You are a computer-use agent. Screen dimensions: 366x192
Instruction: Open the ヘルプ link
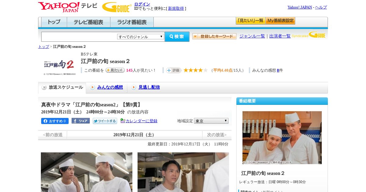click(321, 7)
